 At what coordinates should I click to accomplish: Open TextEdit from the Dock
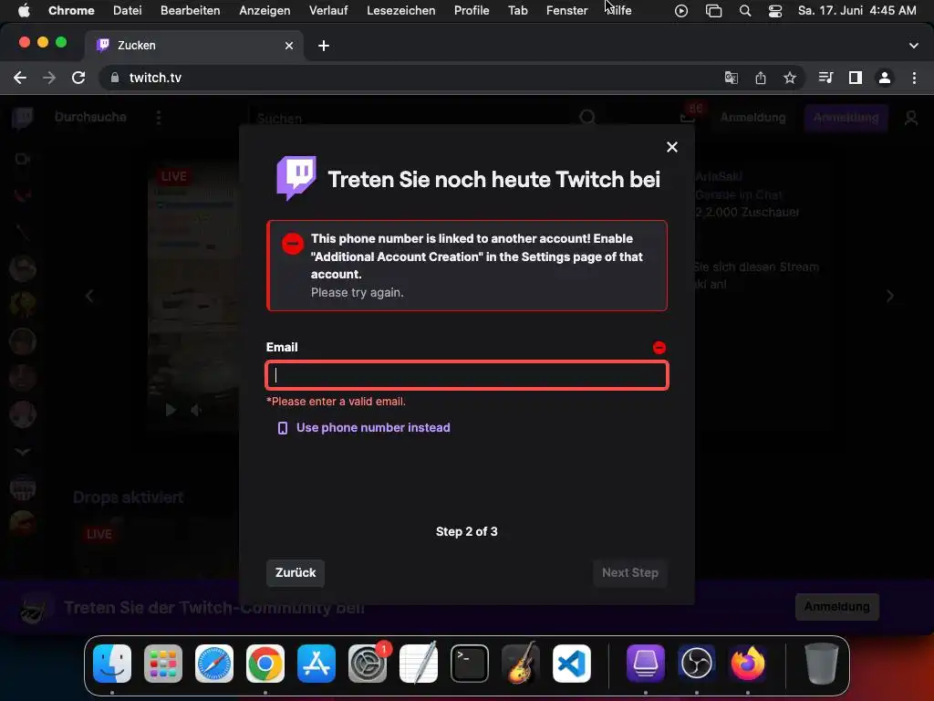(x=418, y=664)
